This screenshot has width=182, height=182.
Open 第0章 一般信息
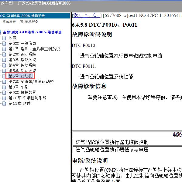point(22,43)
